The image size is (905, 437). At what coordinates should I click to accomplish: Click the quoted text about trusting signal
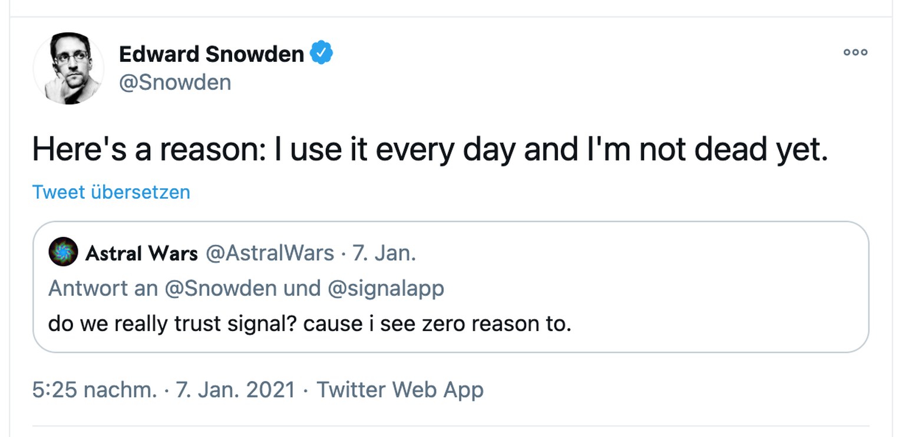pos(309,323)
